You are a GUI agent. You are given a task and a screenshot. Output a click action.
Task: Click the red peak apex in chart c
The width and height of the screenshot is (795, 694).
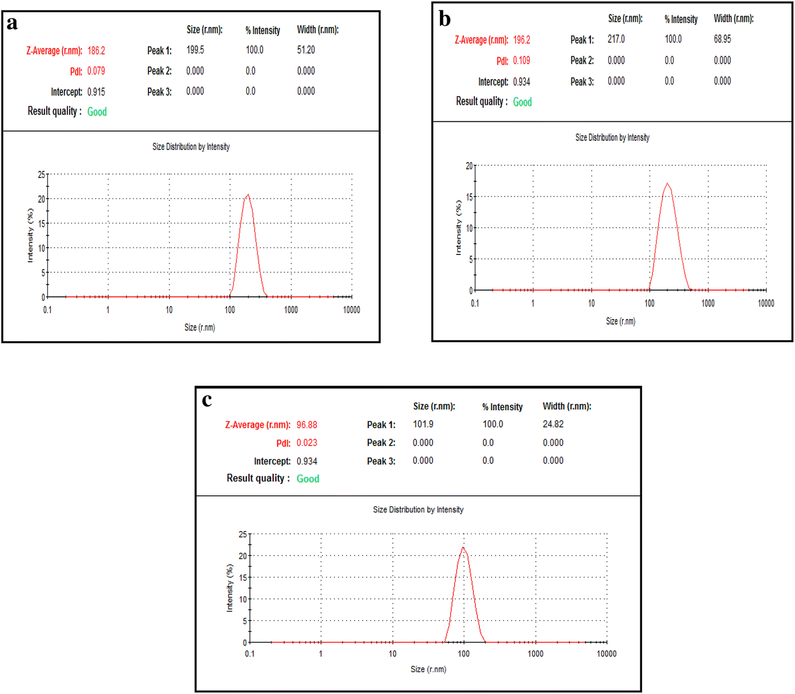tap(463, 548)
